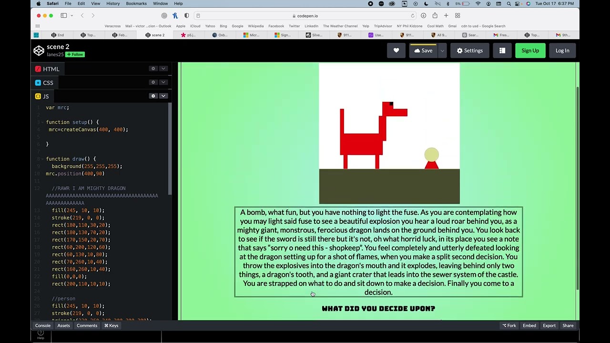Click the green Sign Up button
Screen dimensions: 610x343
coord(530,50)
